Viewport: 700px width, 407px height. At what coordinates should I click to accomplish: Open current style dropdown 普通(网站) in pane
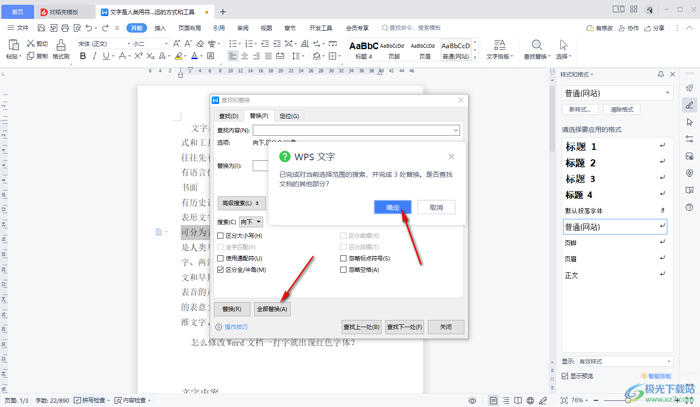(667, 93)
